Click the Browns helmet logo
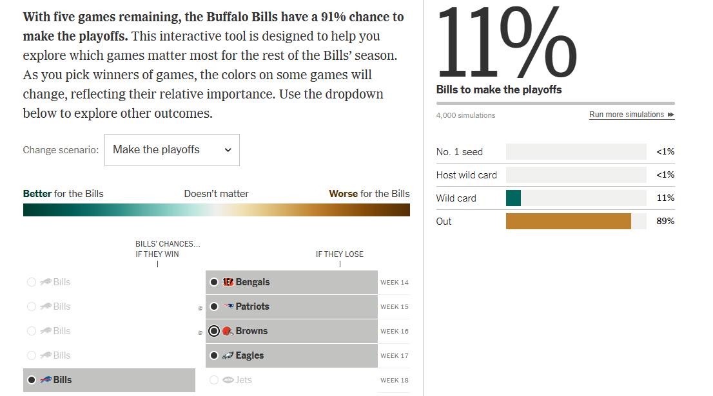This screenshot has width=713, height=396. 227,331
